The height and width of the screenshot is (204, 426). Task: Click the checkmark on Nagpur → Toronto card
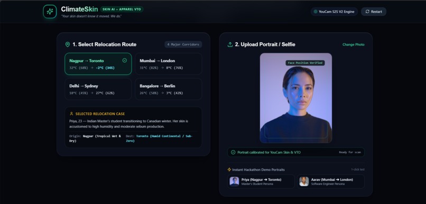(124, 61)
